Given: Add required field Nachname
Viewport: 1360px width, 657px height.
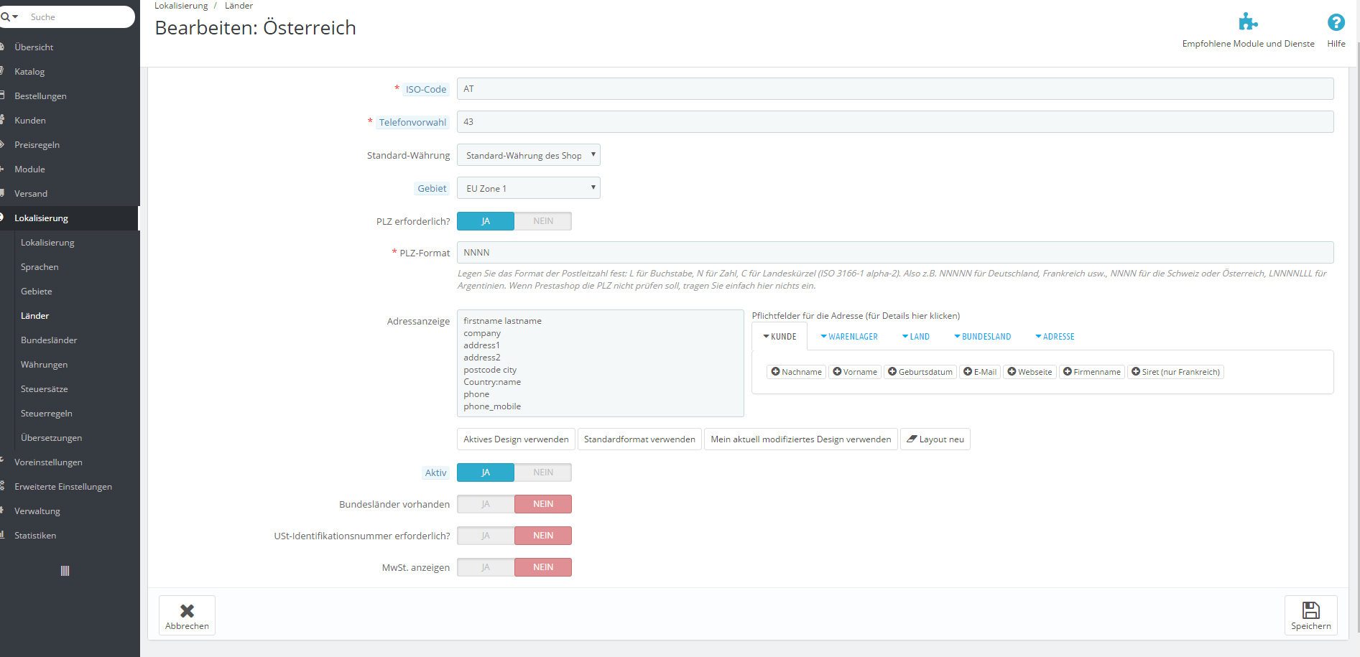Looking at the screenshot, I should tap(796, 372).
